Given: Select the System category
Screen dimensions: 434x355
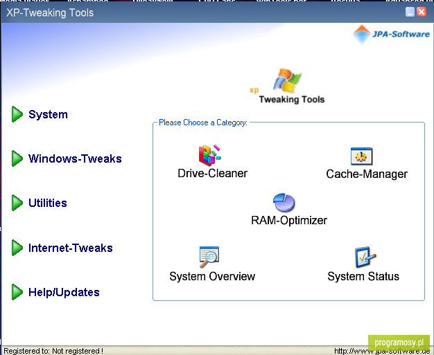Looking at the screenshot, I should [48, 114].
